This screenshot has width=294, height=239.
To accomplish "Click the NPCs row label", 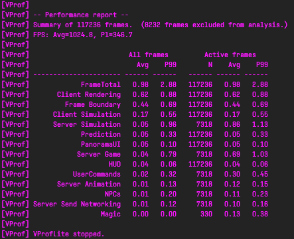I will (113, 194).
